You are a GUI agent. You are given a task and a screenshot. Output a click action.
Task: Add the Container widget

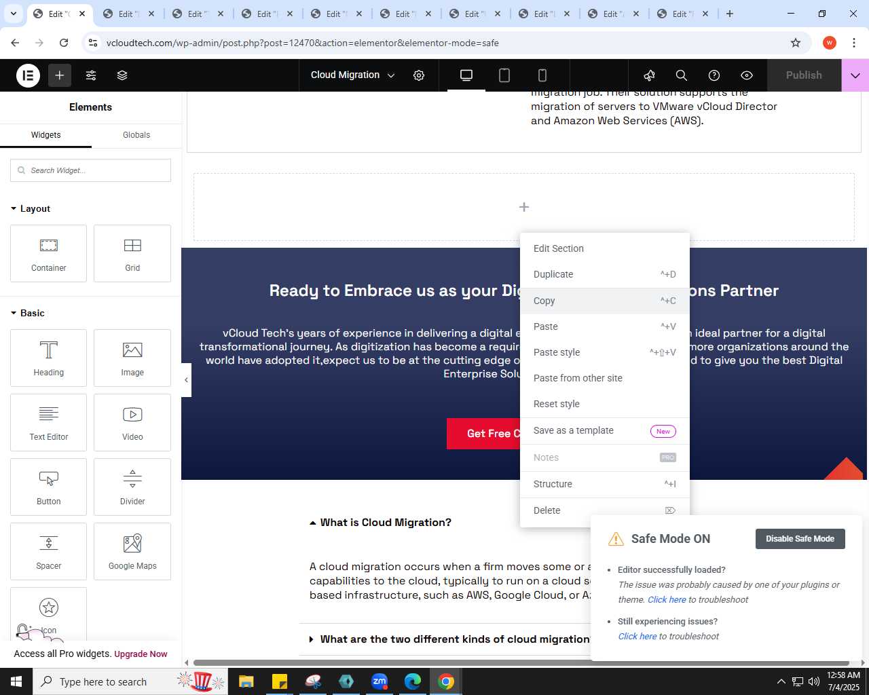49,253
